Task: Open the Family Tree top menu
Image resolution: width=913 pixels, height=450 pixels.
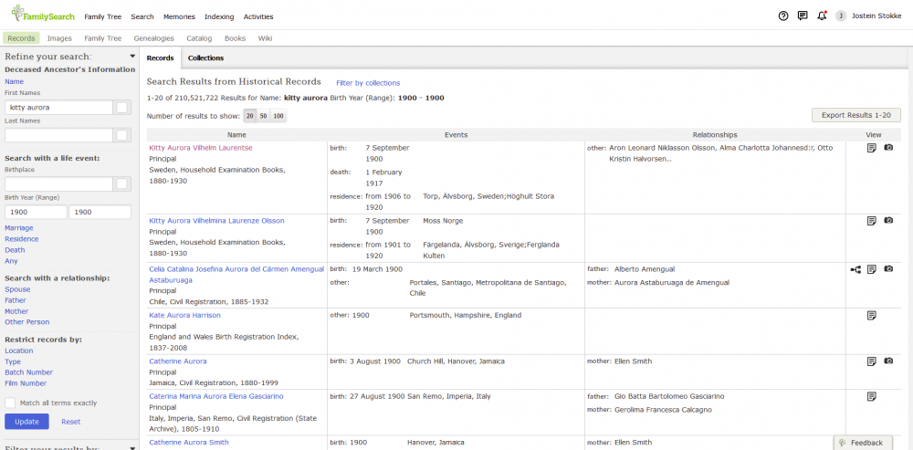Action: coord(103,16)
